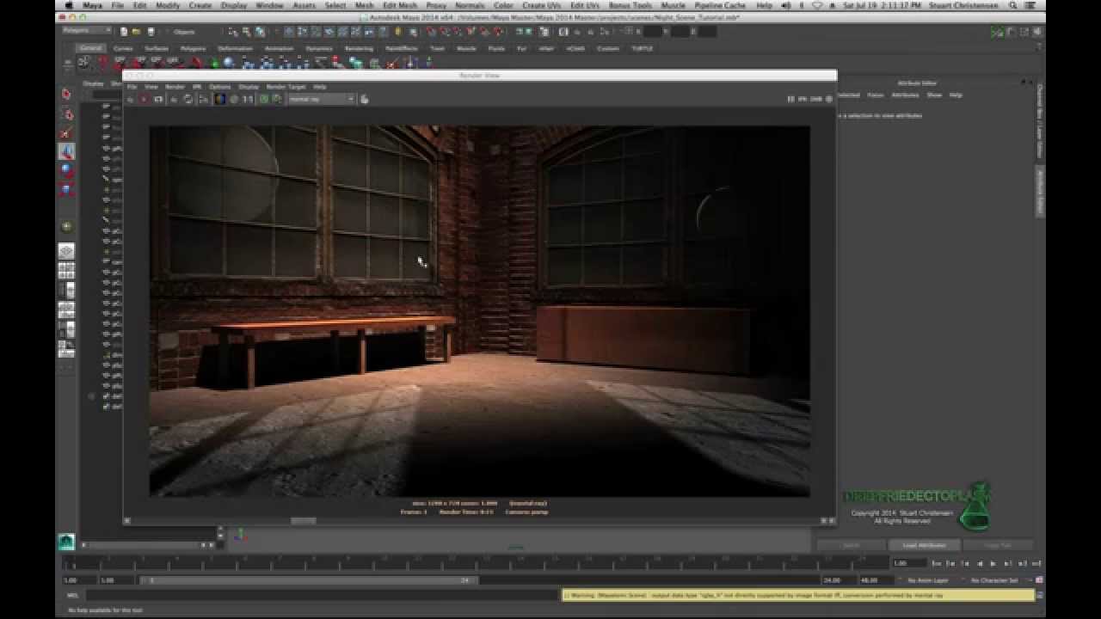Open Show menu in Attribute Editor
The image size is (1101, 619).
point(934,95)
